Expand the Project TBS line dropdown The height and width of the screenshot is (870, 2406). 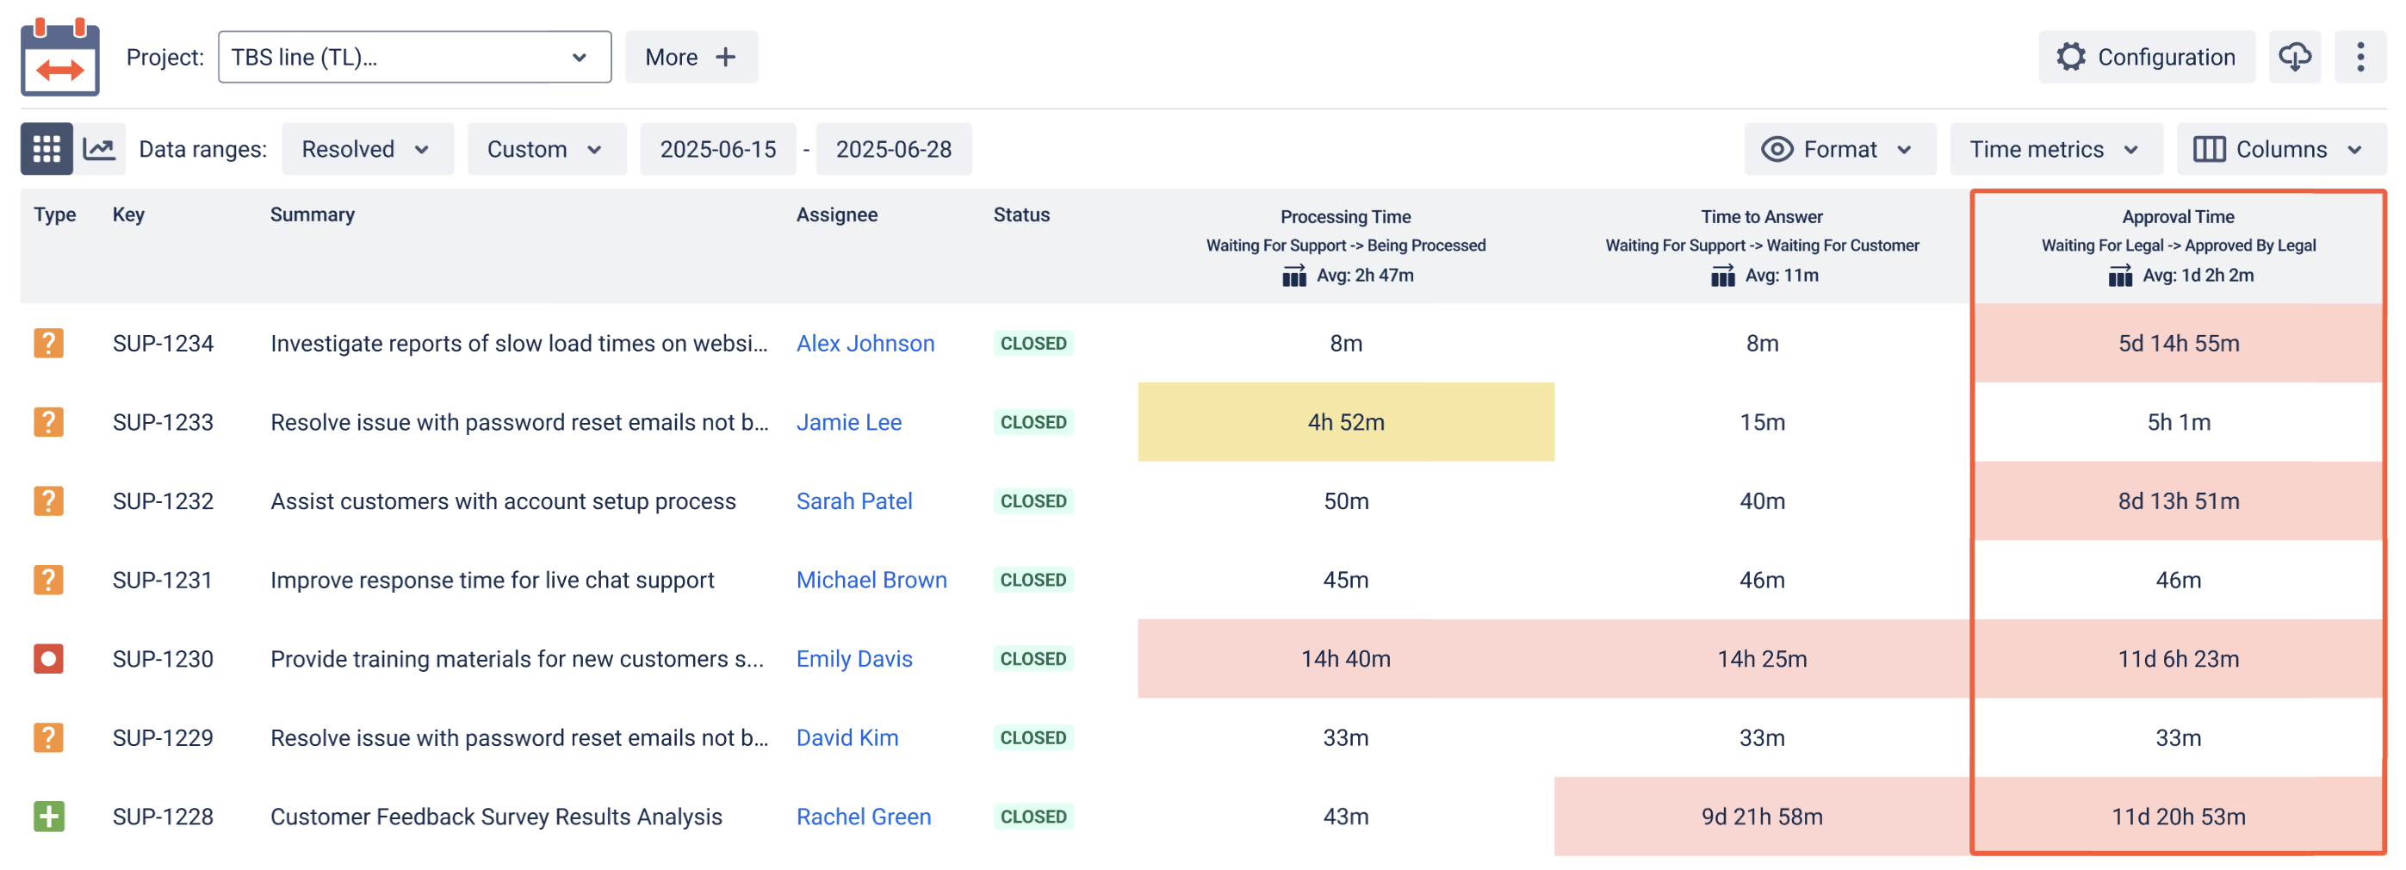tap(415, 57)
